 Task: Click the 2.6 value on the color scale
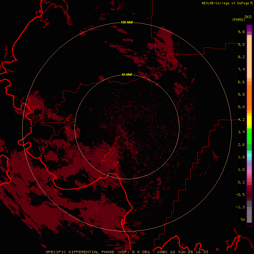pyautogui.click(x=241, y=145)
